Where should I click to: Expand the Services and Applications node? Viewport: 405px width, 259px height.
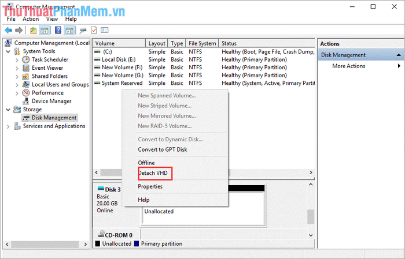(8, 126)
